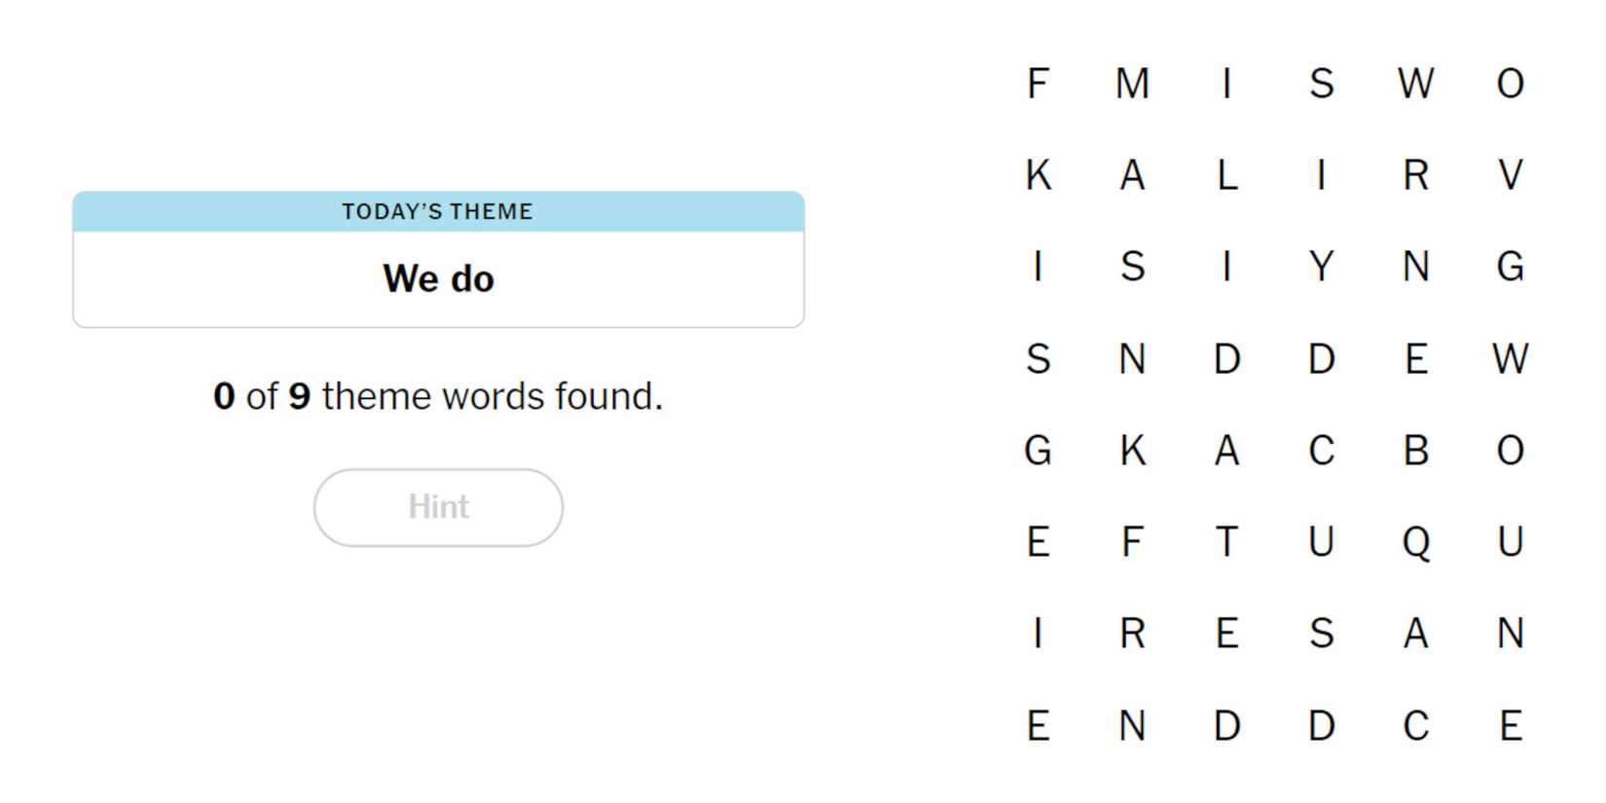This screenshot has width=1606, height=803.
Task: Tap the F between E and T
Action: click(1132, 542)
